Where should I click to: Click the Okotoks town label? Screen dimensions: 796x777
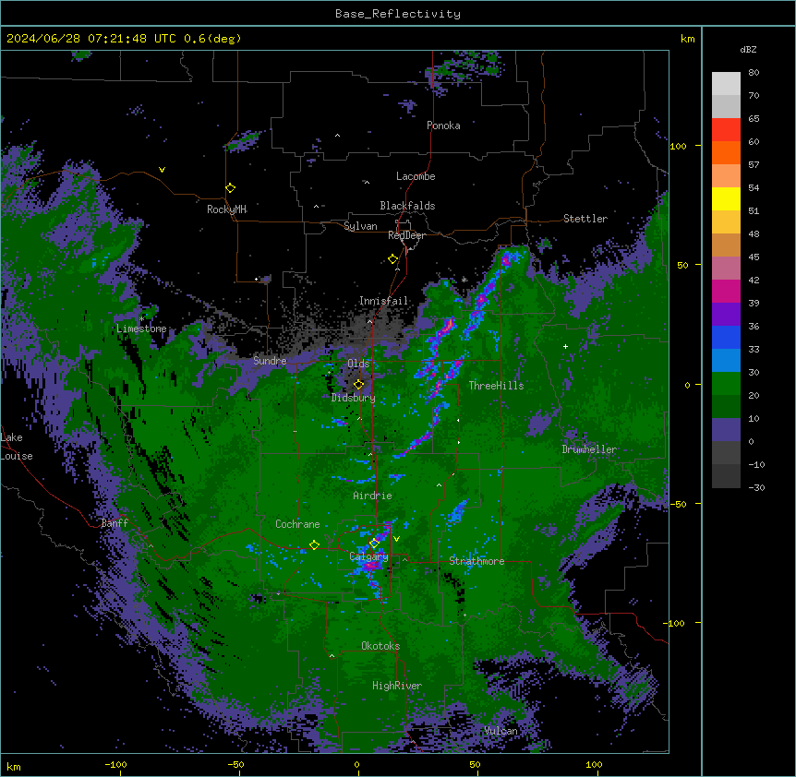tap(380, 646)
